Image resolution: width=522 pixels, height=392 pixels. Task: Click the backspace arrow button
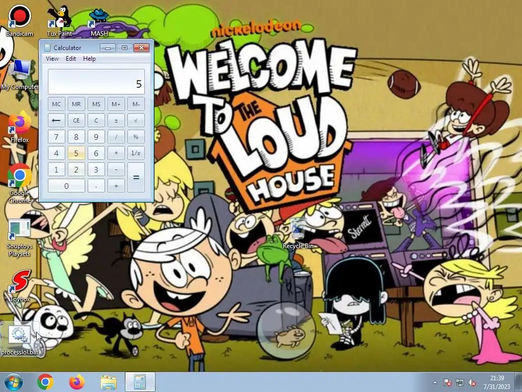(x=56, y=120)
